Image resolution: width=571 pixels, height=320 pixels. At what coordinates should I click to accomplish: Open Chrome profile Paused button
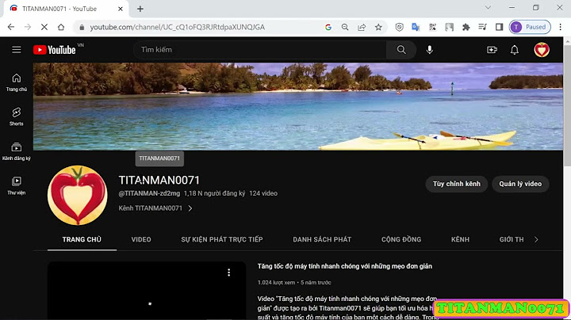[530, 27]
